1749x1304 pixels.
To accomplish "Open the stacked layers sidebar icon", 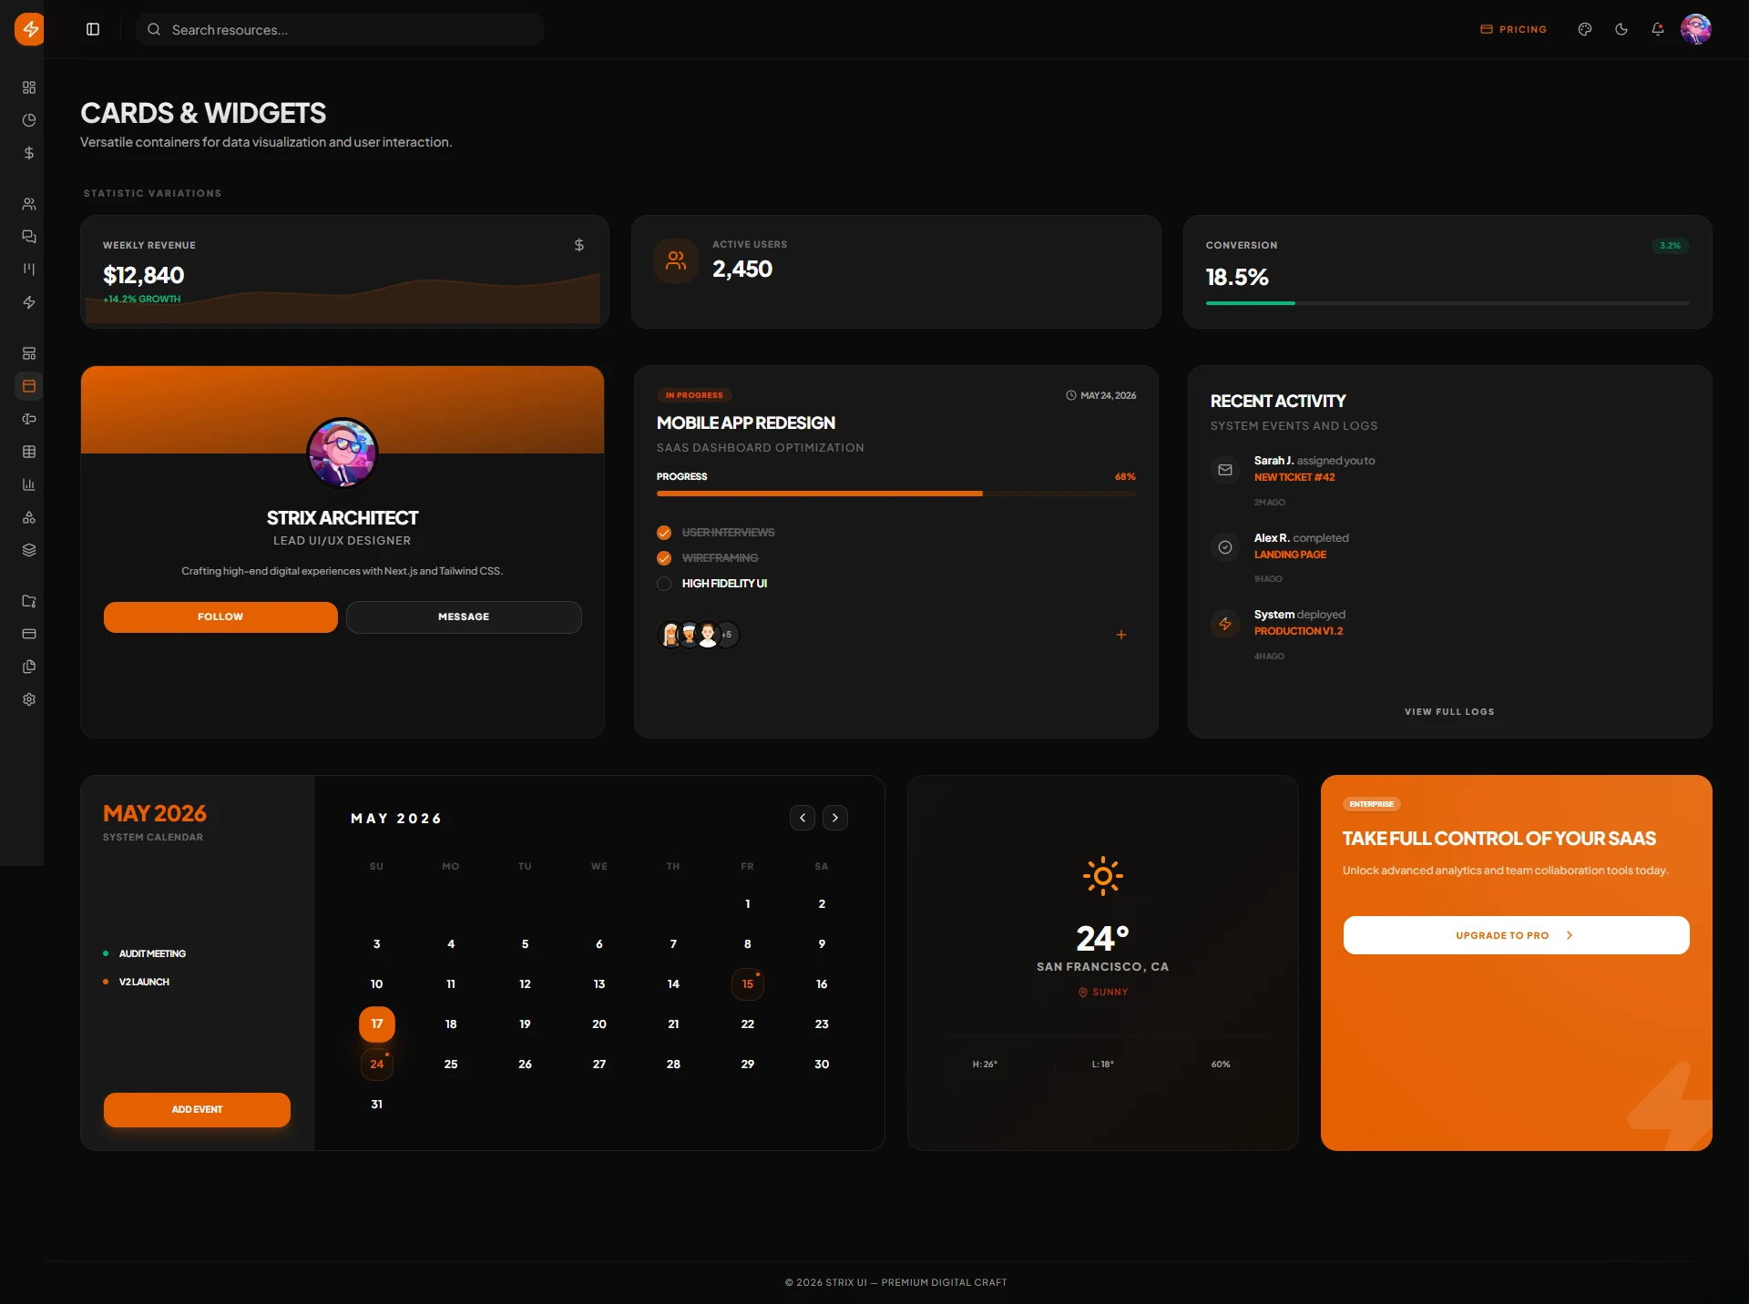I will [29, 550].
